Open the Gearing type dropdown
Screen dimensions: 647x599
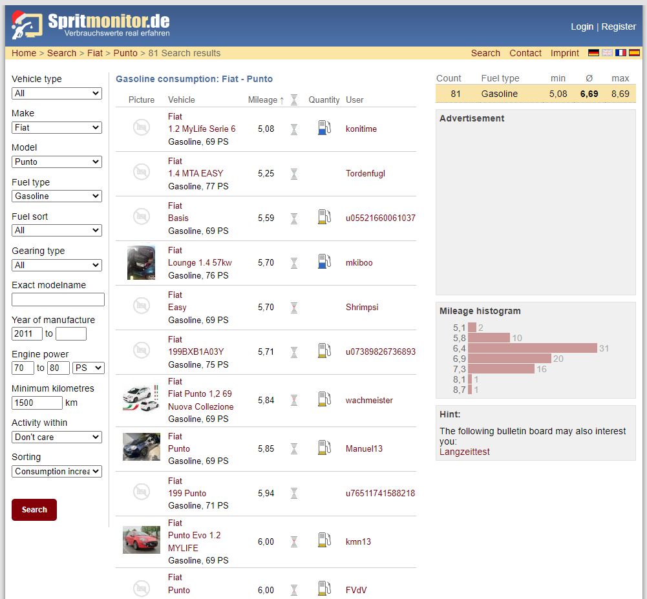click(x=56, y=265)
